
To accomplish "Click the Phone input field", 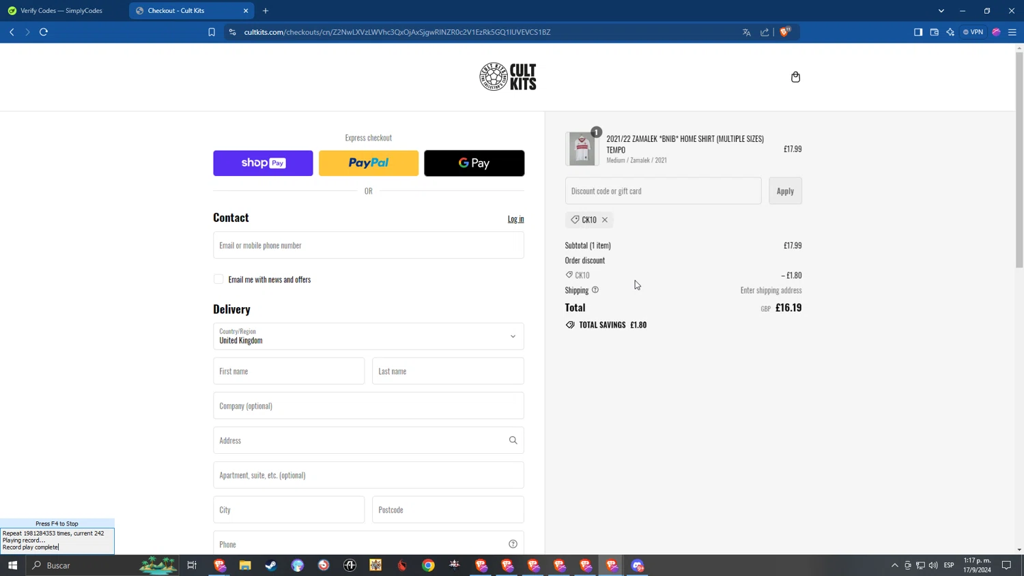I will [x=369, y=543].
